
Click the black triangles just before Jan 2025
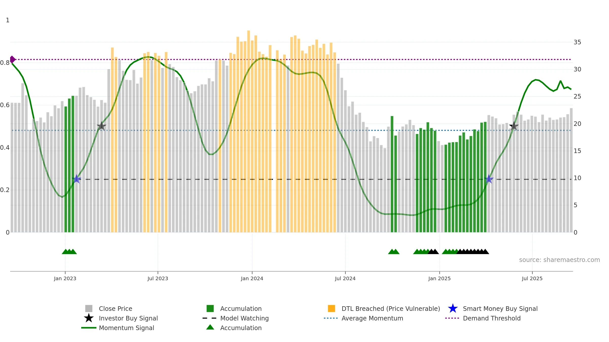[433, 252]
